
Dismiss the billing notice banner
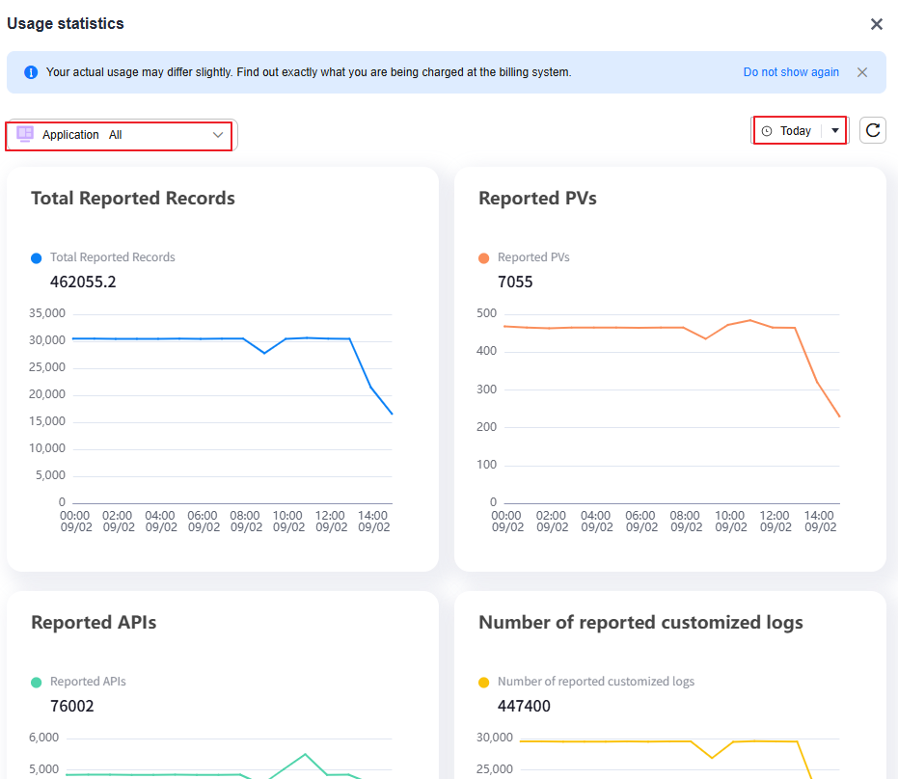[x=862, y=72]
